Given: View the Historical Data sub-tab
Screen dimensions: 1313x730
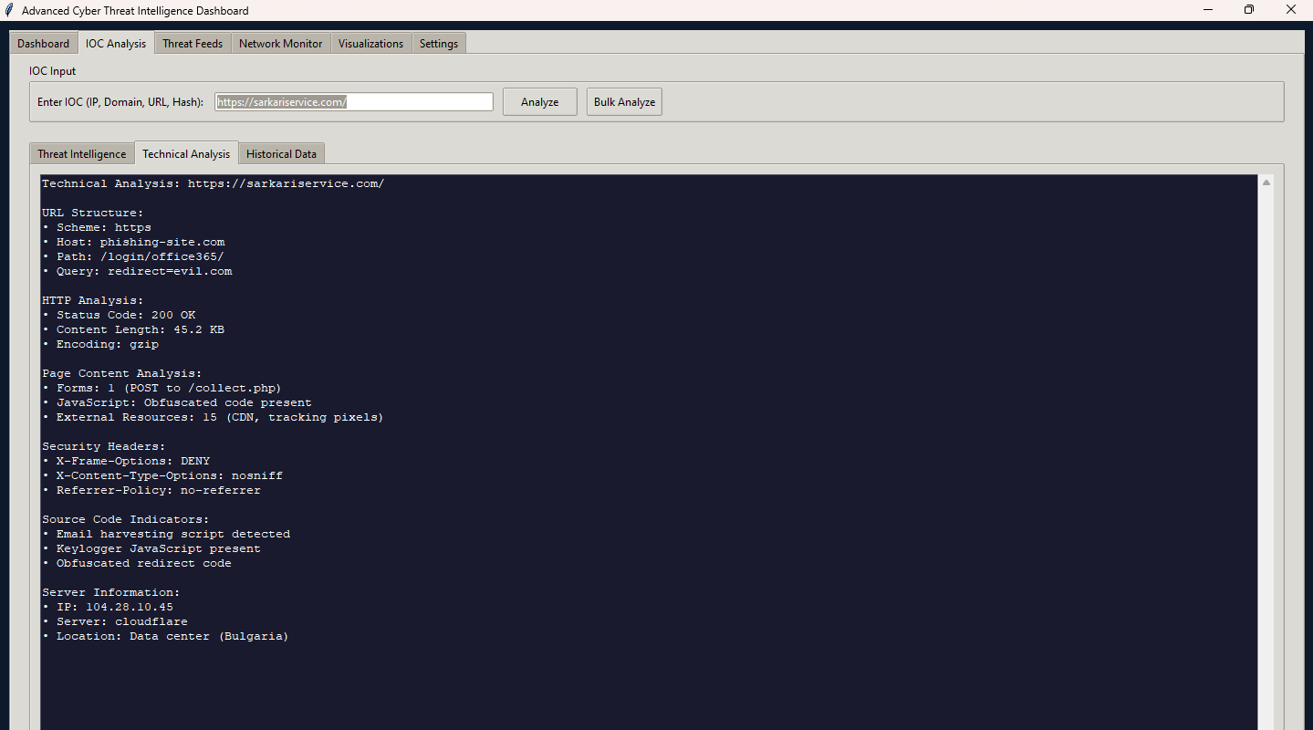Looking at the screenshot, I should pos(281,154).
